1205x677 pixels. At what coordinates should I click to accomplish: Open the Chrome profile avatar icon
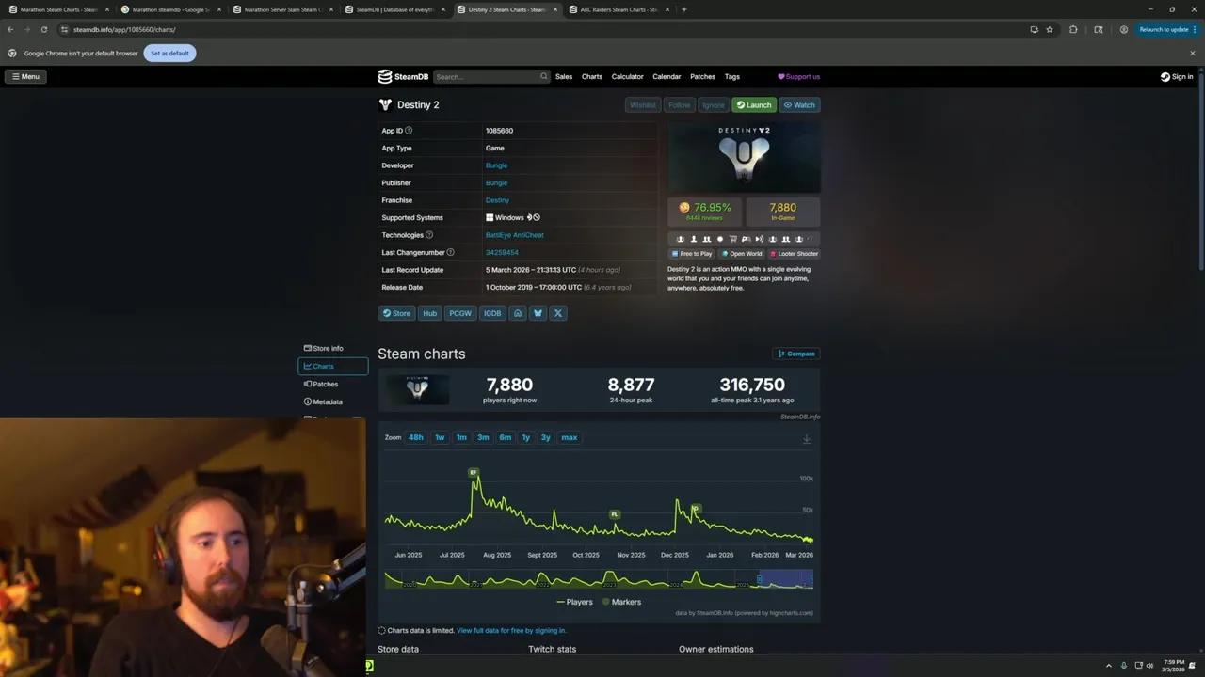click(1124, 29)
